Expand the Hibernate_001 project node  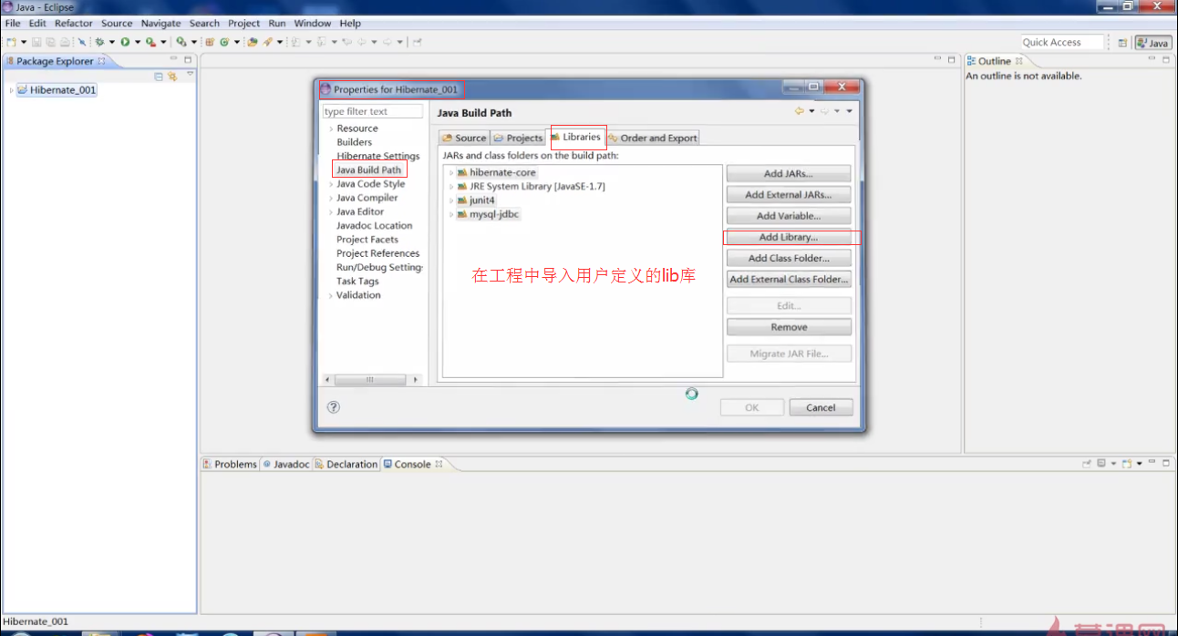pos(11,90)
